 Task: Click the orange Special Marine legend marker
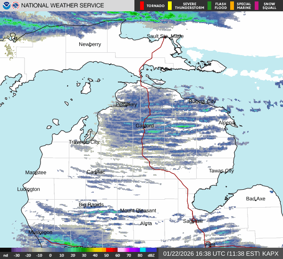[232, 6]
